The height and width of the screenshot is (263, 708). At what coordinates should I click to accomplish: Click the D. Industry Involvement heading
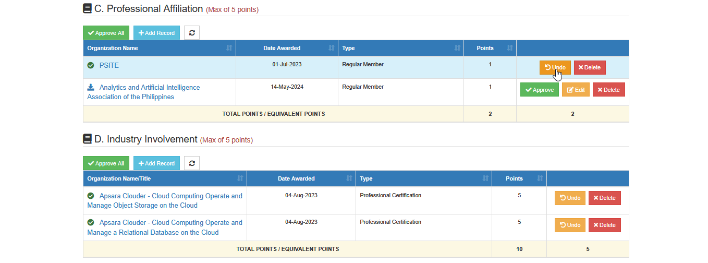point(146,139)
